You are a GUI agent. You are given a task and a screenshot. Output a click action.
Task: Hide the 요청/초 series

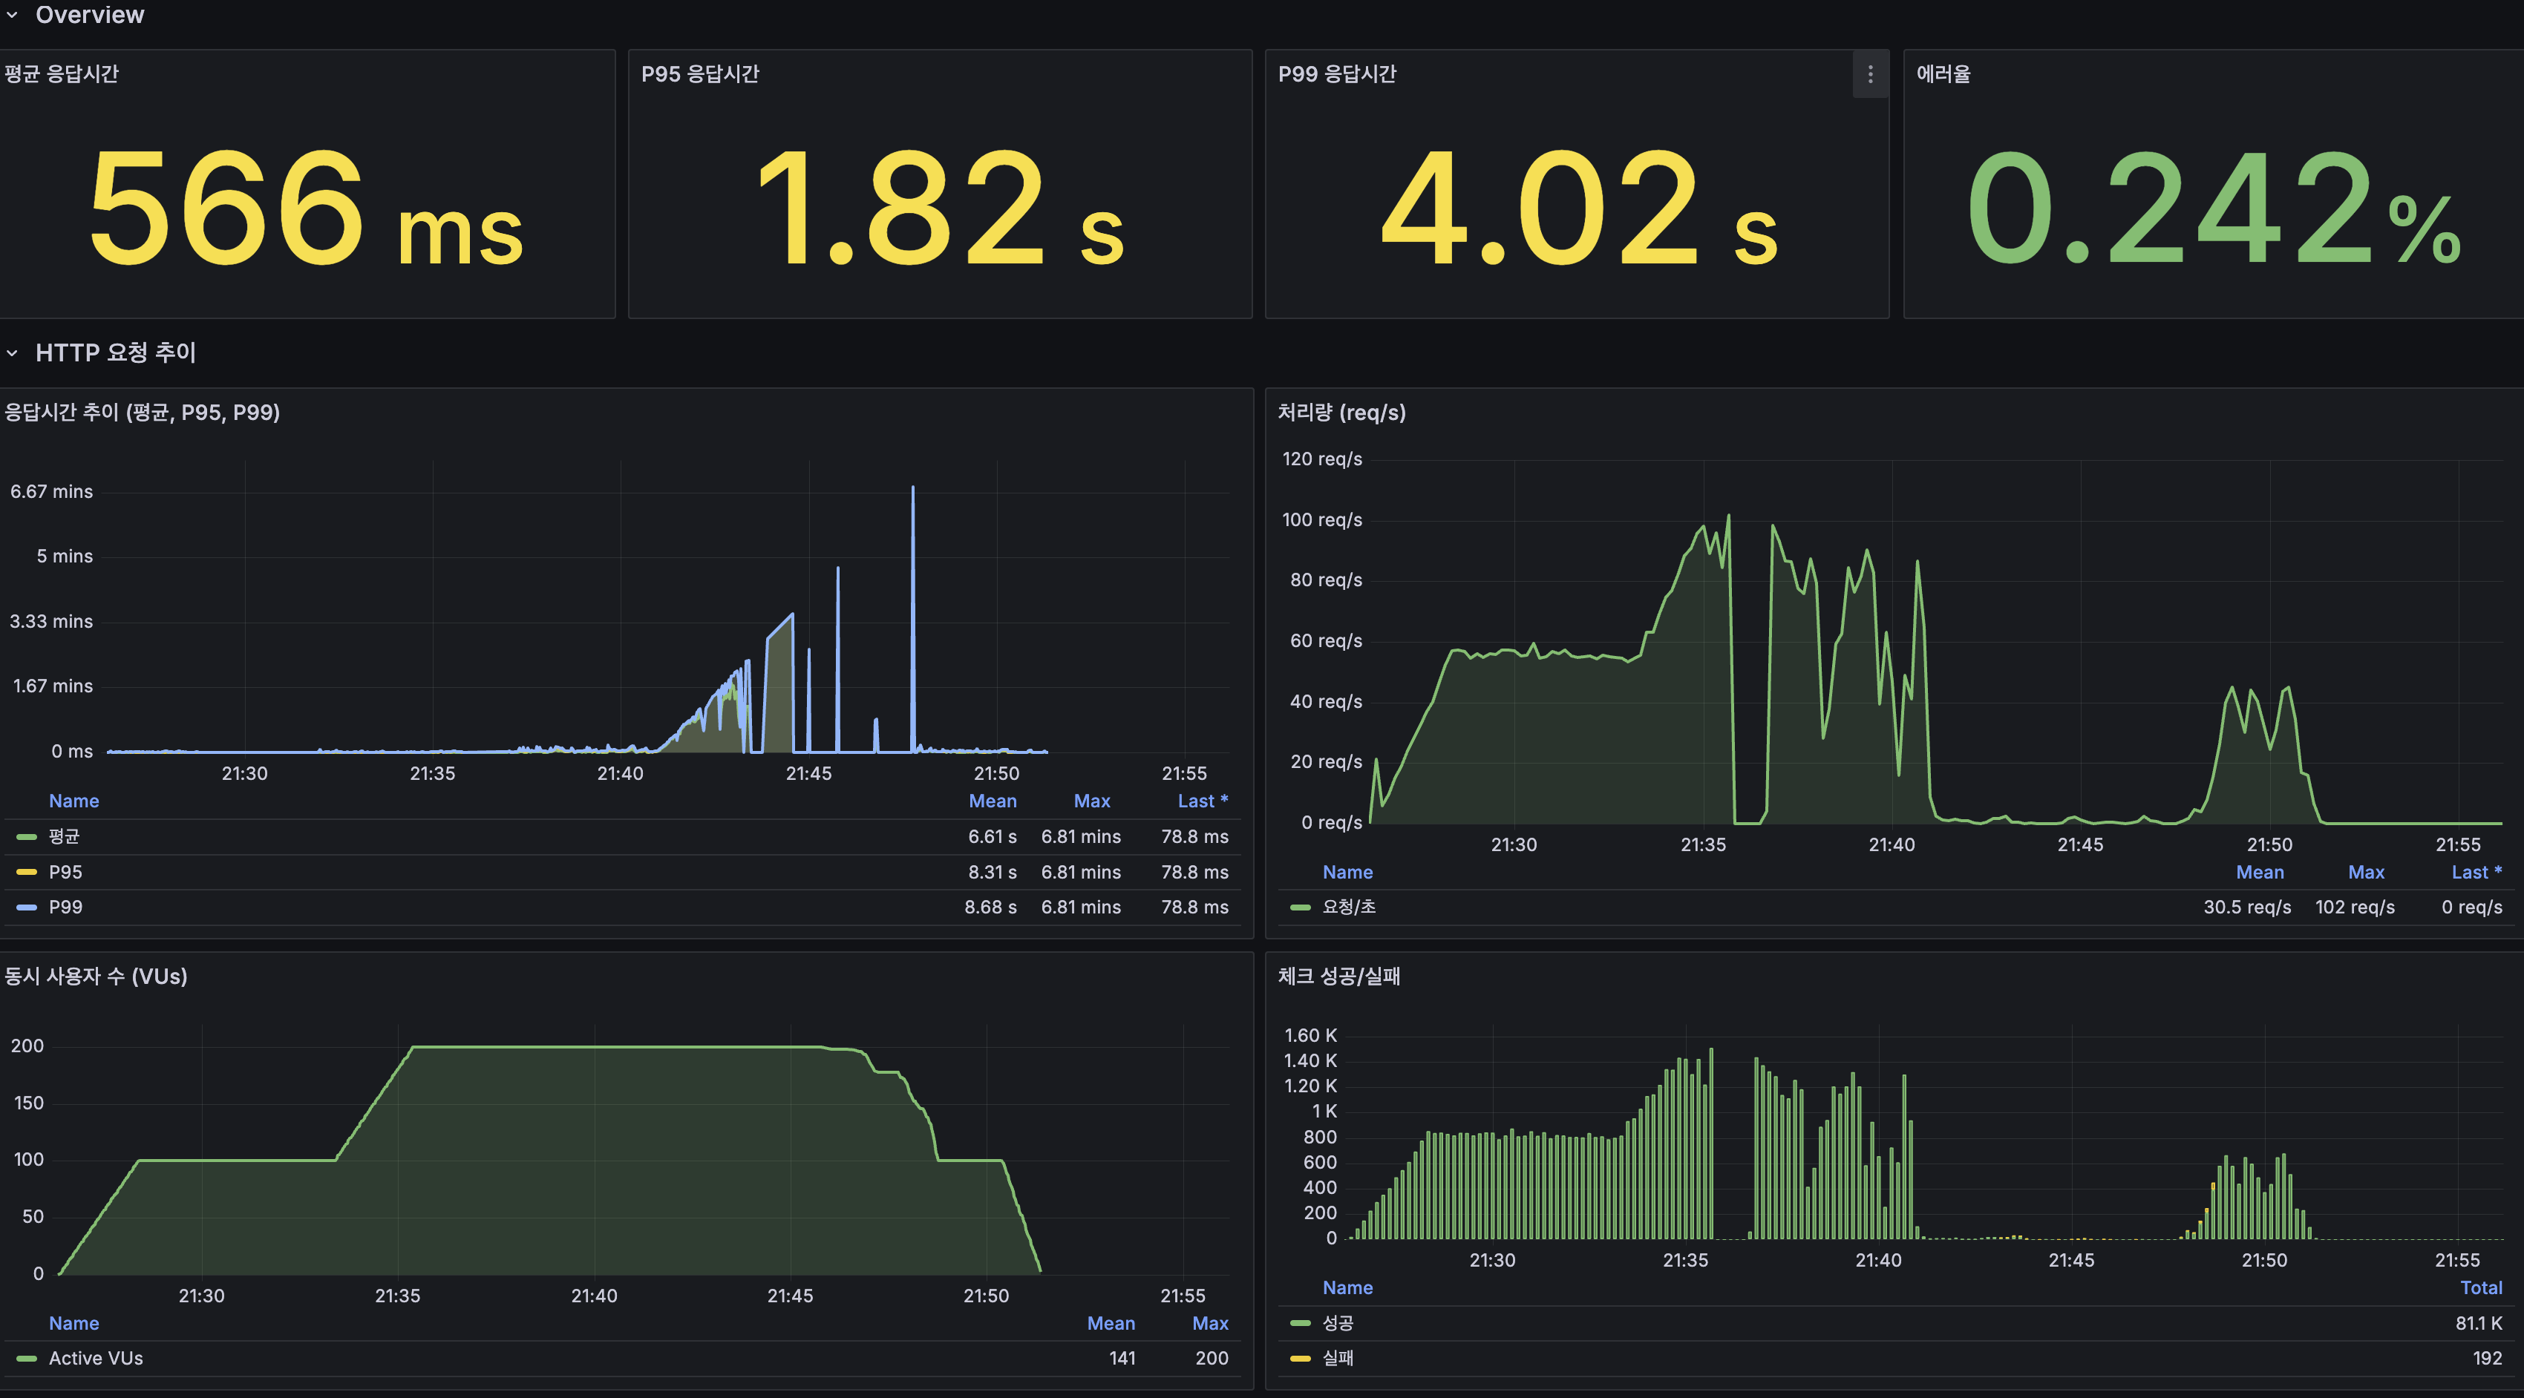tap(1352, 906)
